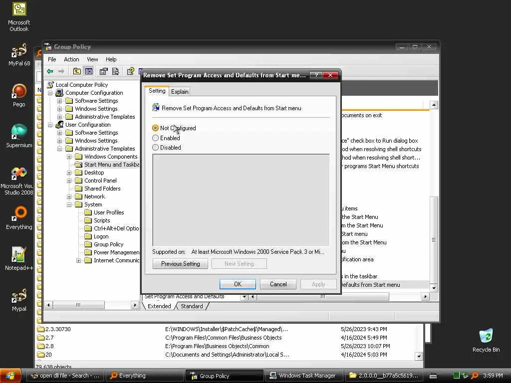Click the Computer Configuration icon in tree
The image size is (511, 383).
point(59,93)
